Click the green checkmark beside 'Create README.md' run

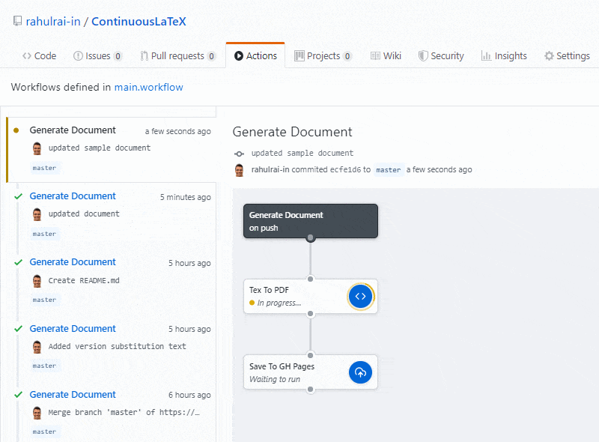click(18, 262)
